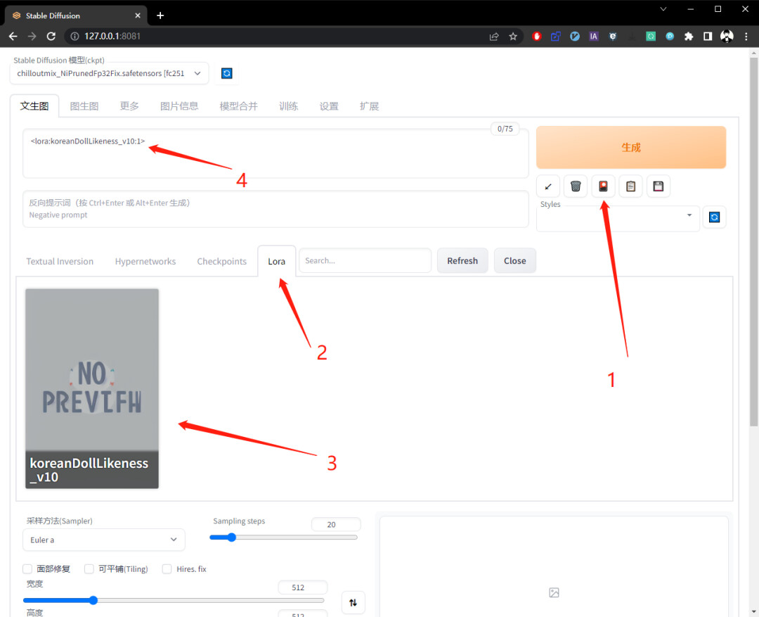The height and width of the screenshot is (617, 759).
Task: Click the refresh icon beside Styles dropdown
Action: coord(714,217)
